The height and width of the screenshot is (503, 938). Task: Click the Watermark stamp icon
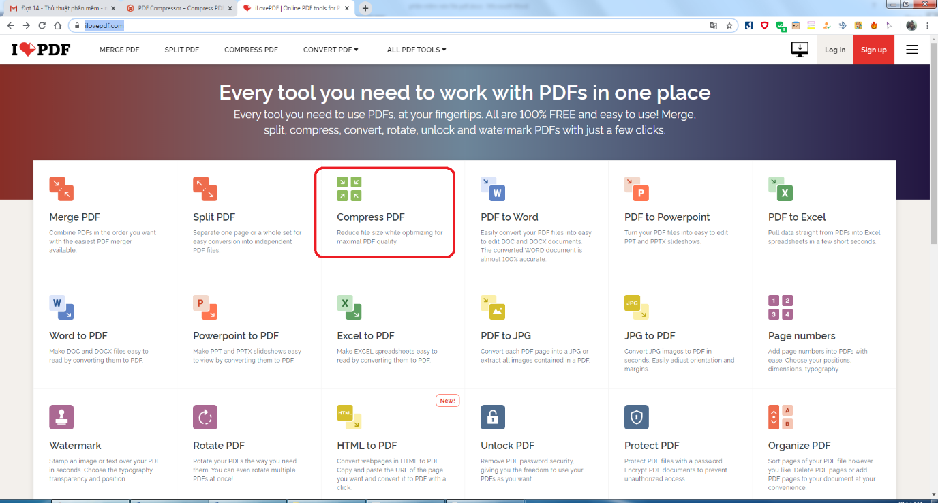coord(61,417)
